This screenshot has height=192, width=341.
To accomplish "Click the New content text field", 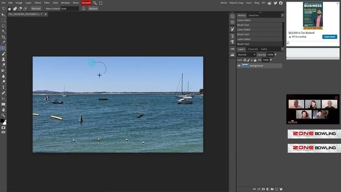I will (x=70, y=9).
